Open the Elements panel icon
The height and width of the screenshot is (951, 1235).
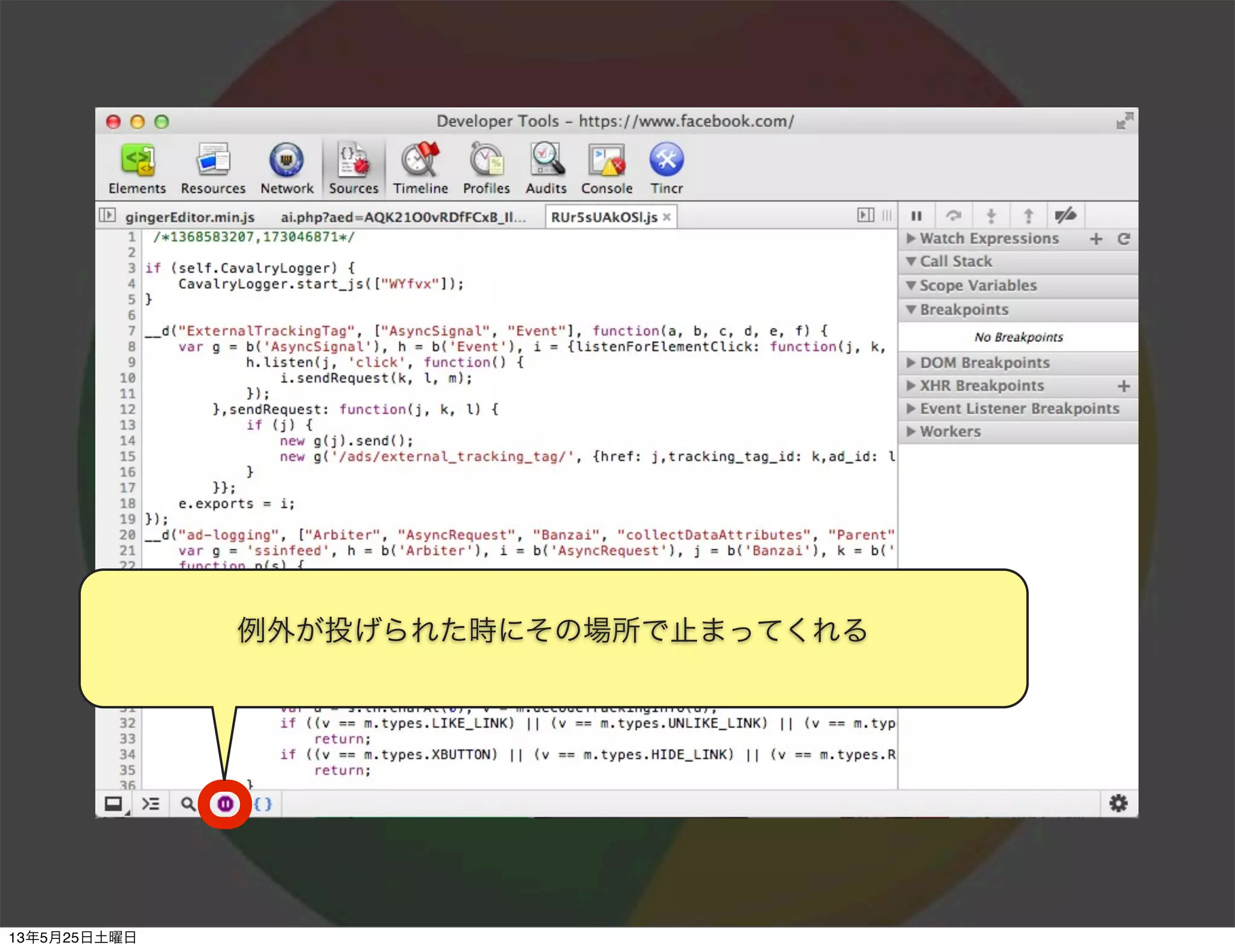point(137,160)
